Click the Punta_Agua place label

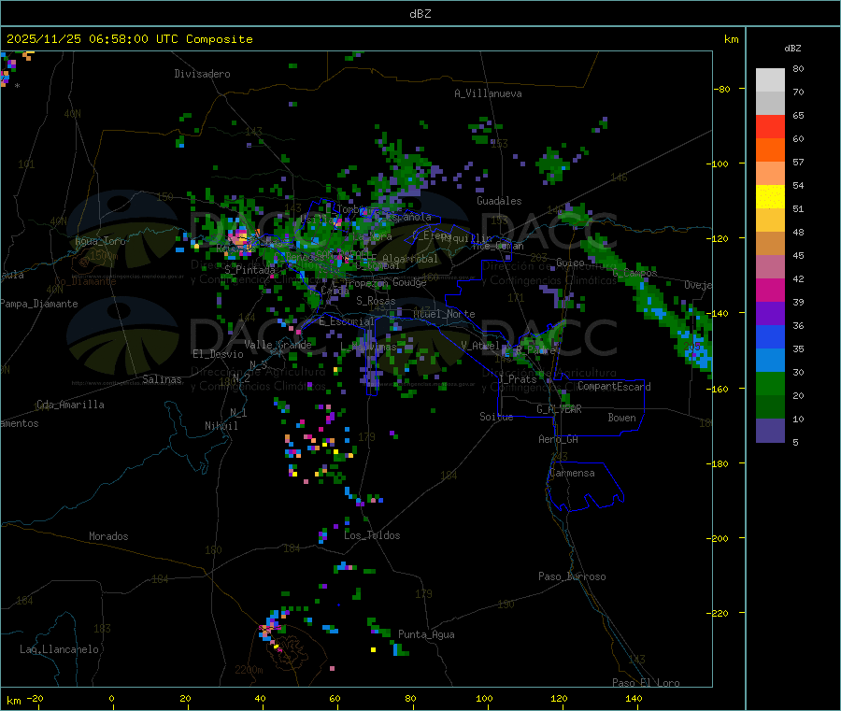point(426,635)
